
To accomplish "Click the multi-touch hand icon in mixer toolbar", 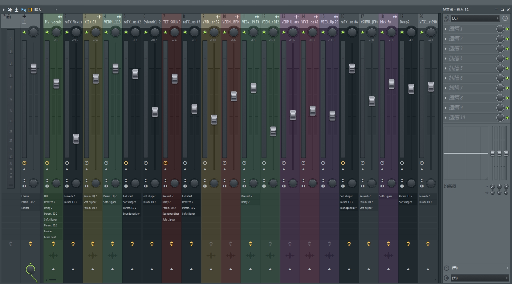I will tap(10, 10).
